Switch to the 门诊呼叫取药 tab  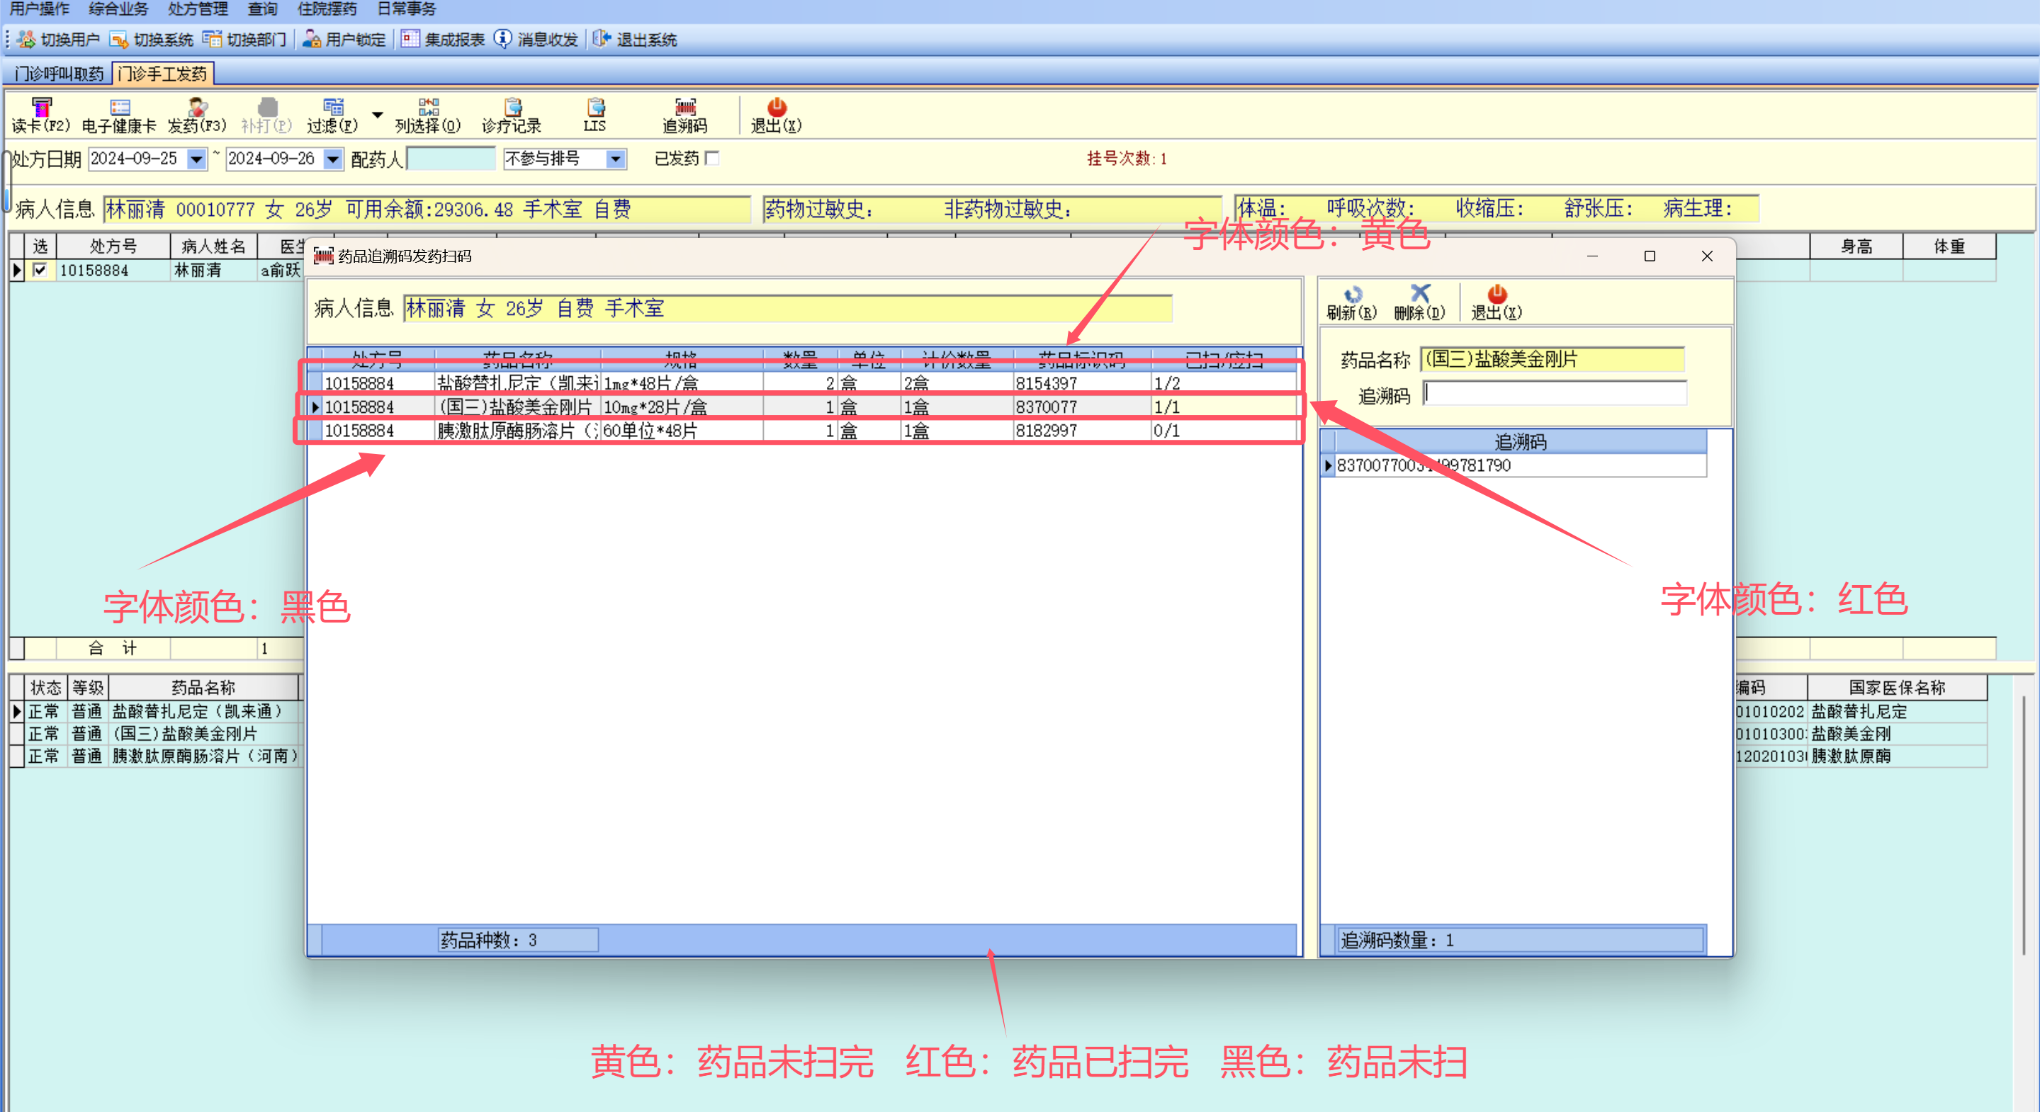[x=59, y=74]
